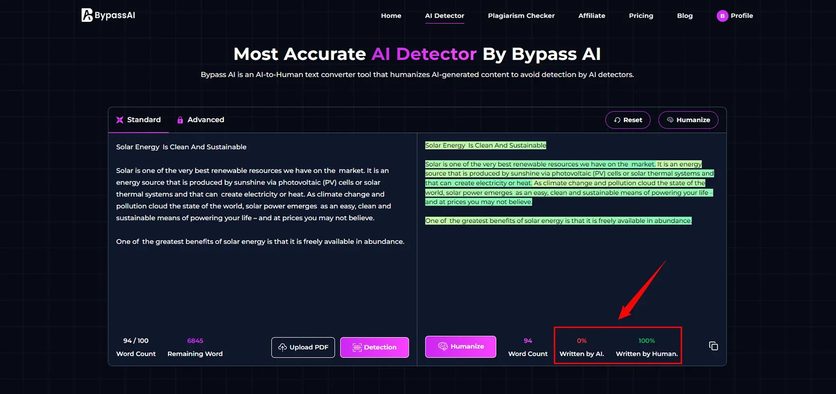836x394 pixels.
Task: Switch to the Advanced tab
Action: click(200, 120)
